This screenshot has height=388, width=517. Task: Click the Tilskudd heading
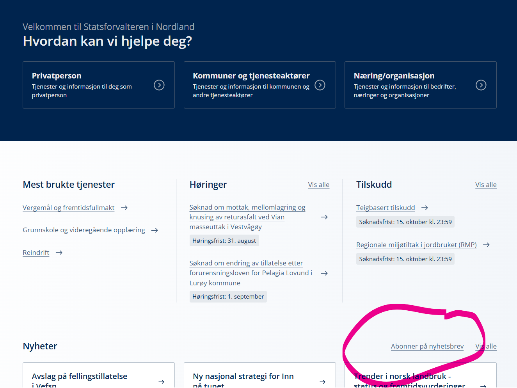coord(374,185)
